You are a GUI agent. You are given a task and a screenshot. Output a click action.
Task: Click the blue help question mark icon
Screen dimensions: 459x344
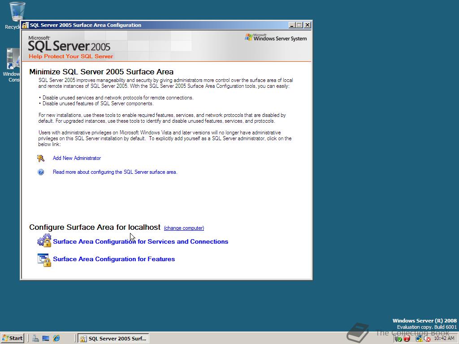click(41, 172)
